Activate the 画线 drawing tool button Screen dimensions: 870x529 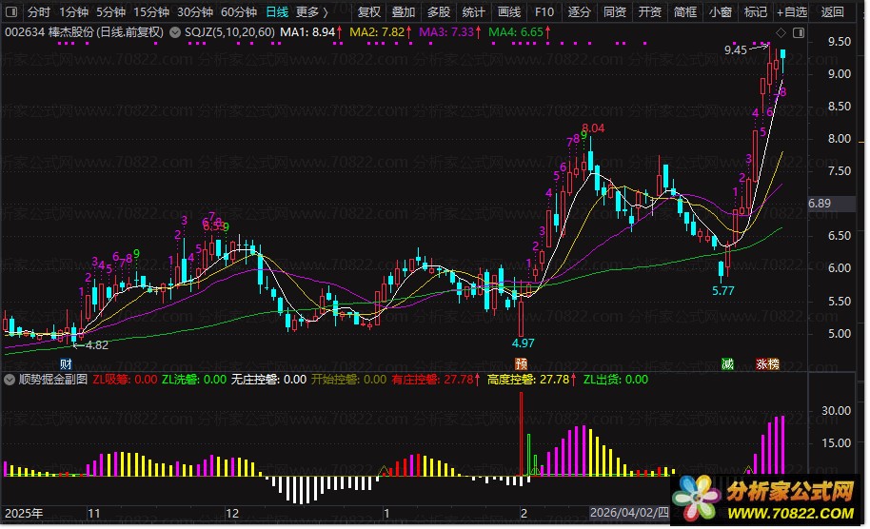[x=509, y=11]
